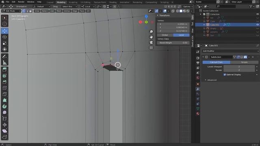Select the Annotate tool
This screenshot has width=260, height=146.
click(4, 56)
